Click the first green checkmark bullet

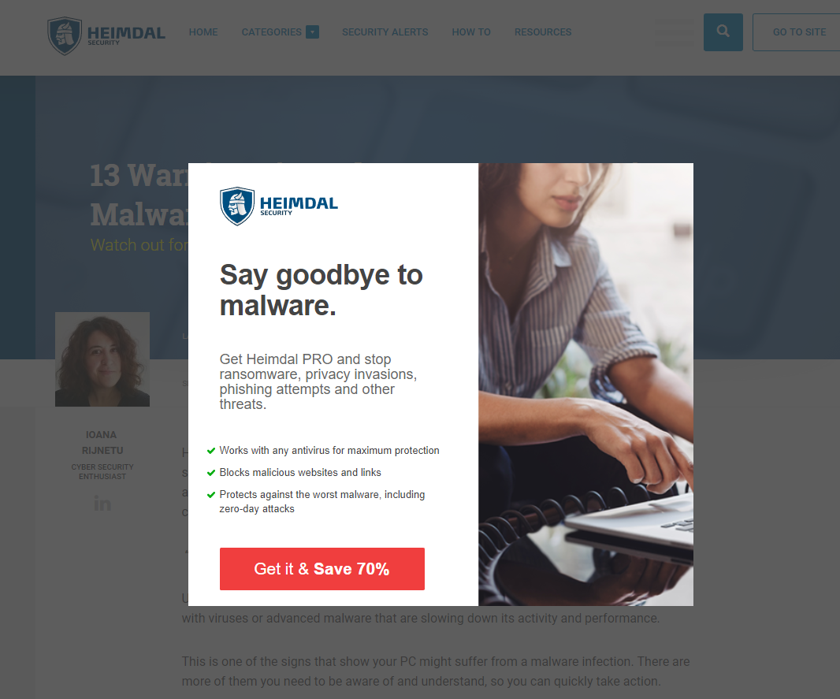[x=211, y=451]
